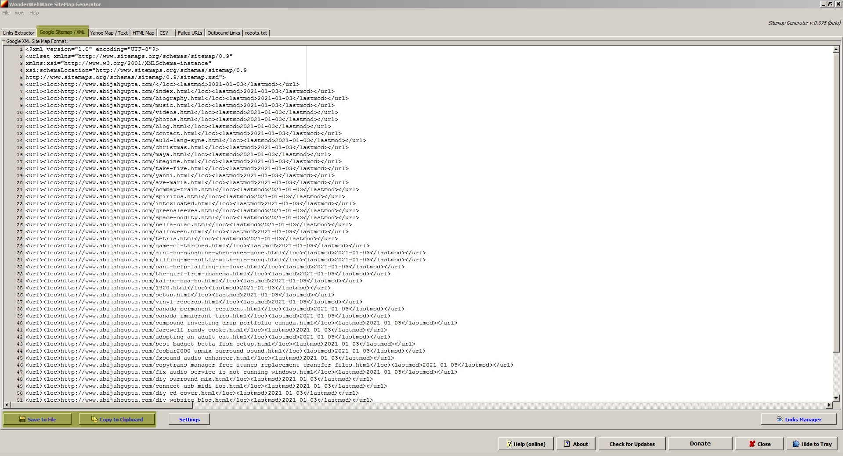Screen dimensions: 845x456
Task: Open the Settings button
Action: tap(189, 420)
